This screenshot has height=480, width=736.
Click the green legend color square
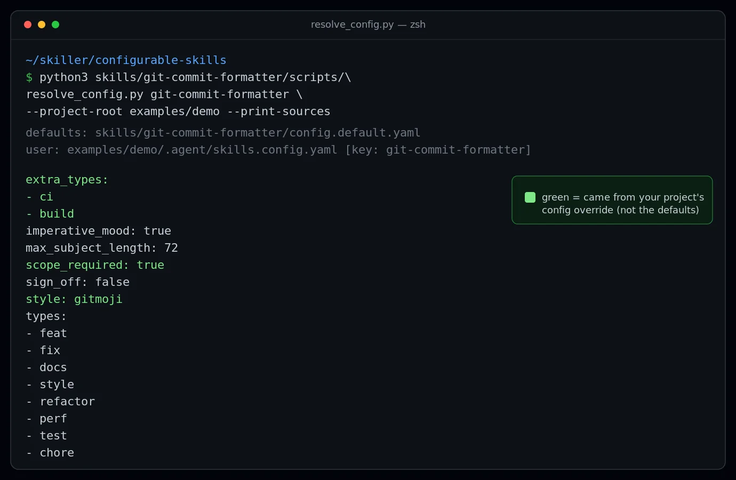tap(530, 197)
